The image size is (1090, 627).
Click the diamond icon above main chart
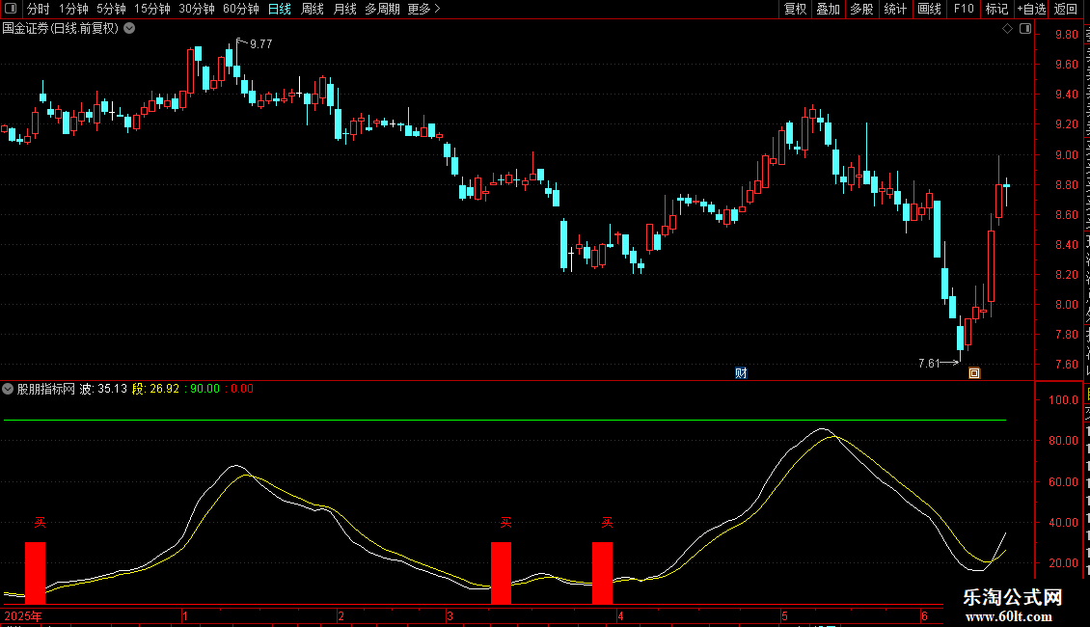click(x=1007, y=29)
